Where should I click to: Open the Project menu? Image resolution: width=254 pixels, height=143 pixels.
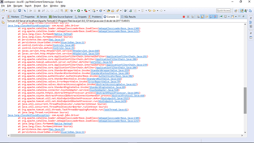coord(37,6)
